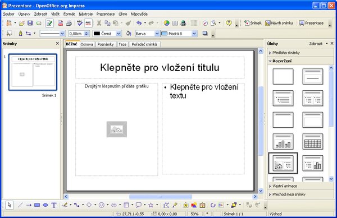
Task: Select the Ellipse tool
Action: (45, 205)
